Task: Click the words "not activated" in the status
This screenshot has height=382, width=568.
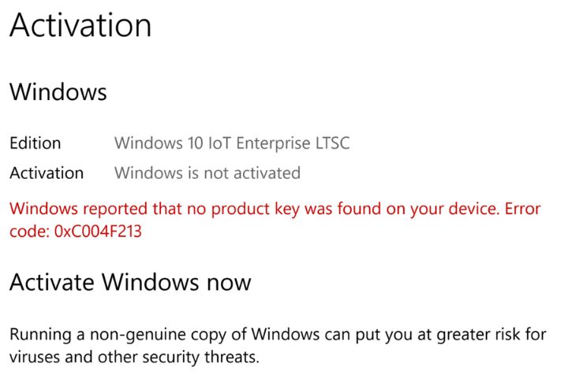Action: (x=252, y=173)
